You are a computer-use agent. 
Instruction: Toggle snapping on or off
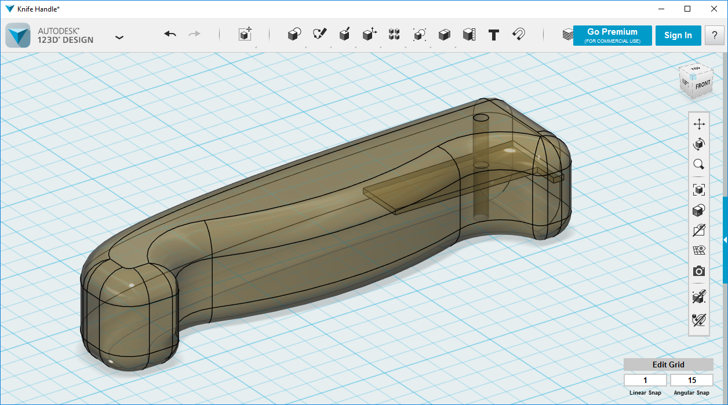click(699, 319)
